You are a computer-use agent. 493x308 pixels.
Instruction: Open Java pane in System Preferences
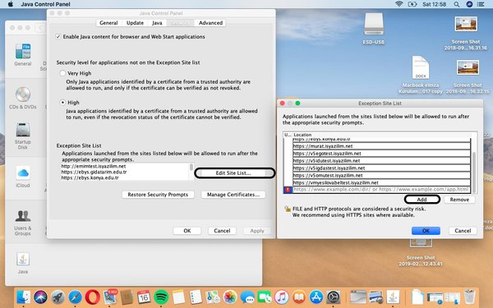[23, 264]
